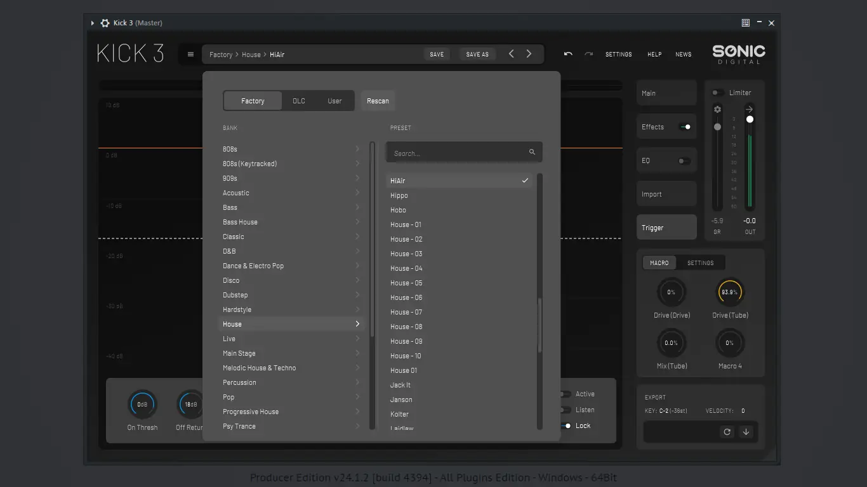Click the magnifier icon in preset search
The height and width of the screenshot is (487, 867).
(x=532, y=152)
